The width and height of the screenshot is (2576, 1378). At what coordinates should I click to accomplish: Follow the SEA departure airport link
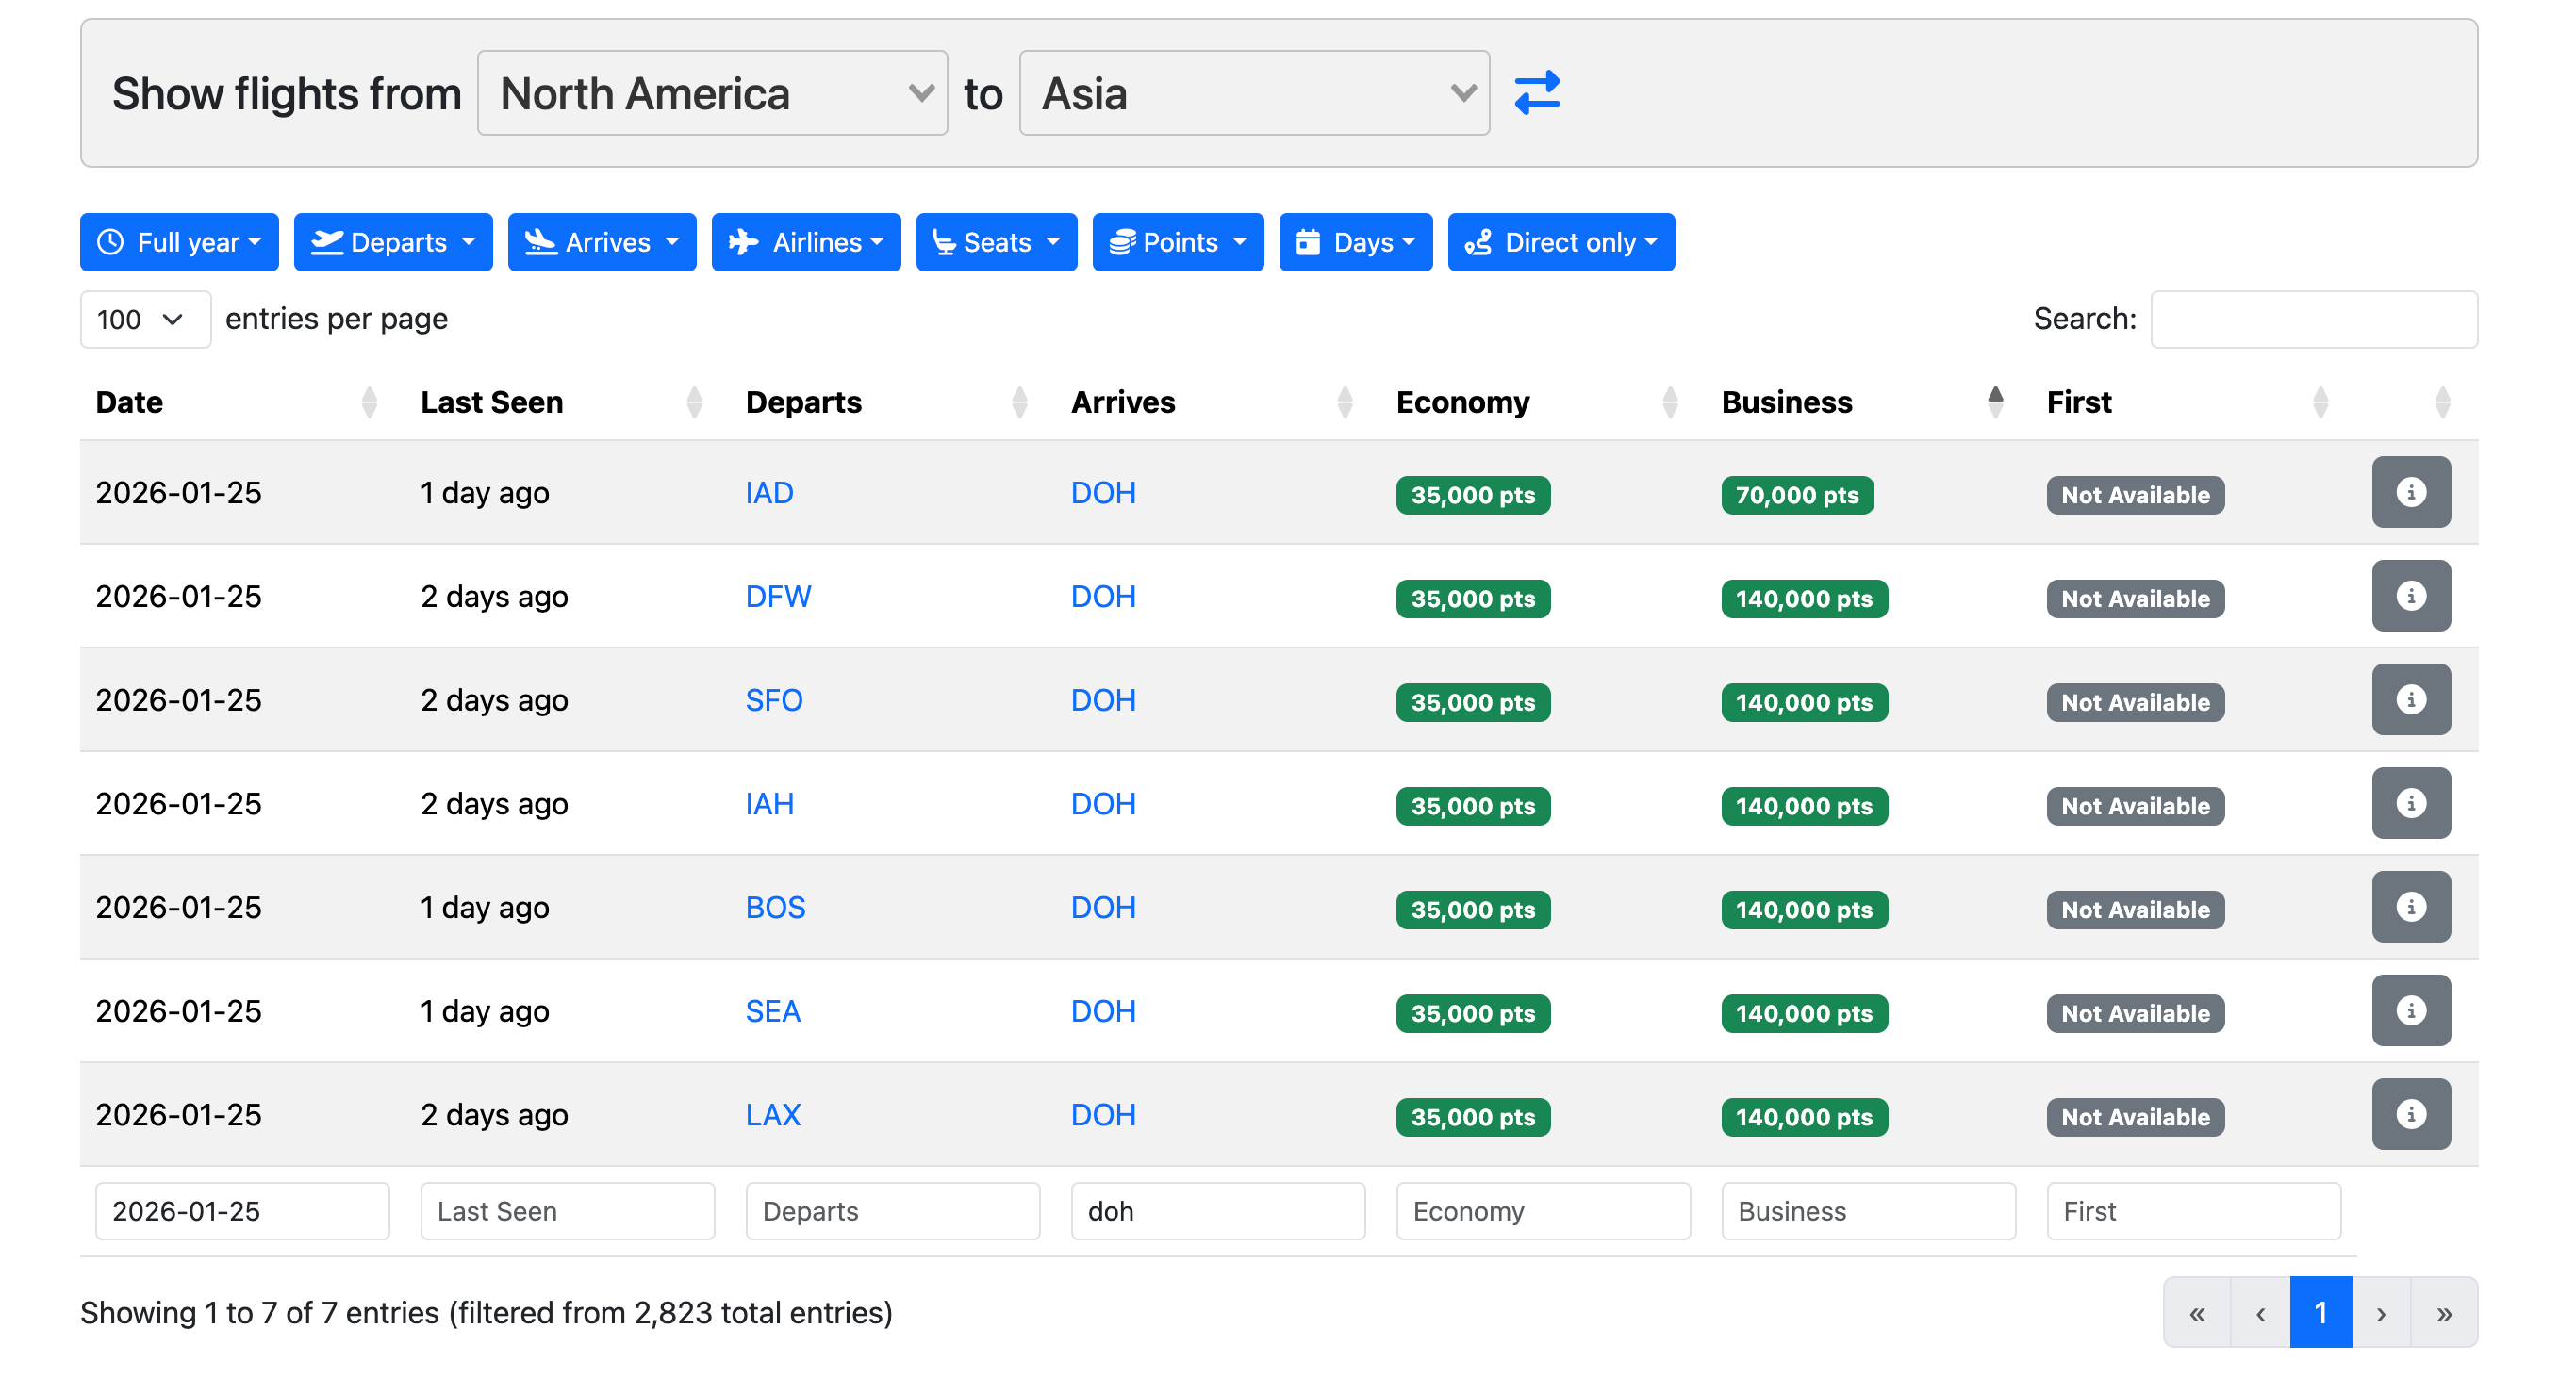tap(773, 1011)
